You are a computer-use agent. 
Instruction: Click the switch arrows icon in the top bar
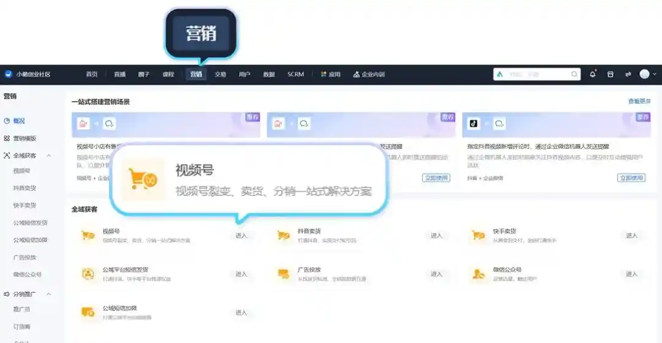pyautogui.click(x=628, y=74)
